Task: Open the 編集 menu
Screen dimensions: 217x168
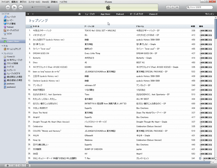Action: point(15,2)
